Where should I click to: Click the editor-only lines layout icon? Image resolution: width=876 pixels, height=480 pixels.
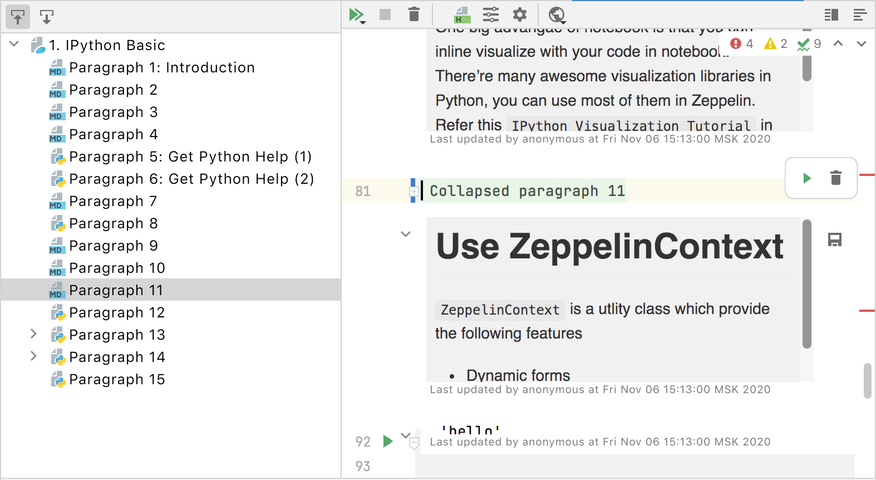tap(860, 15)
